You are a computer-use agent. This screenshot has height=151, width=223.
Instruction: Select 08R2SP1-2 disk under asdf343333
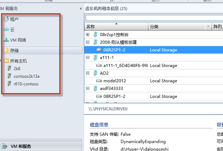(154, 96)
